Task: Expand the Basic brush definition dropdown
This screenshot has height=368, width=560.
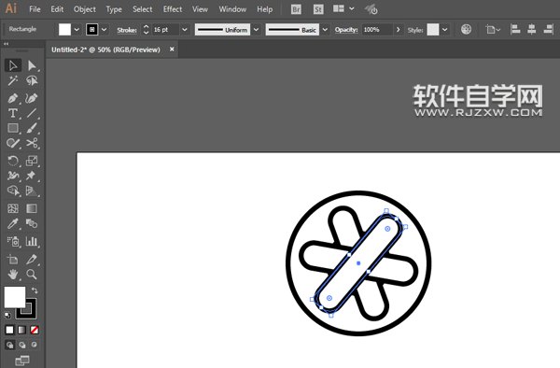Action: point(325,30)
